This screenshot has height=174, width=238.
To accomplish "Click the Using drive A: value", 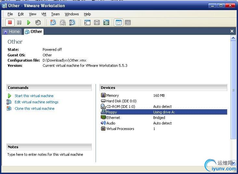I will [164, 112].
